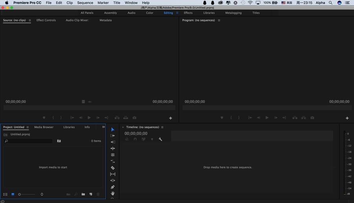Click the Selection arrow tool

click(112, 129)
